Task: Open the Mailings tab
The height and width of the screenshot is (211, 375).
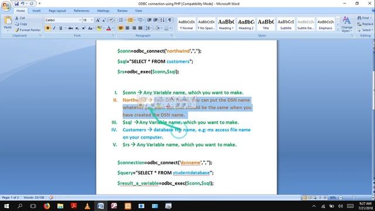Action: coord(103,11)
